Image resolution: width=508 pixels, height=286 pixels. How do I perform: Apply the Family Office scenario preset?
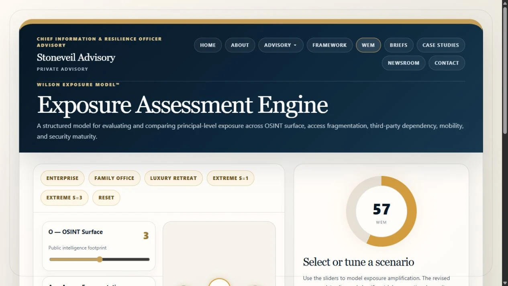(x=114, y=178)
